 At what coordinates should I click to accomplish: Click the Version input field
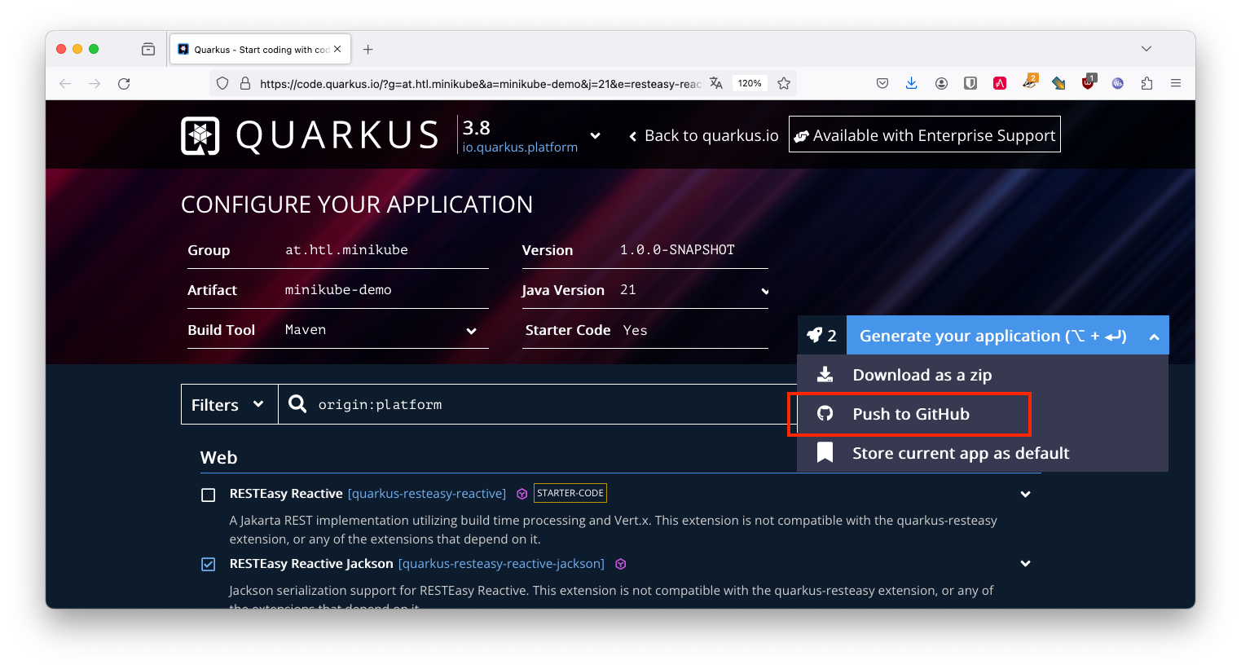click(693, 249)
